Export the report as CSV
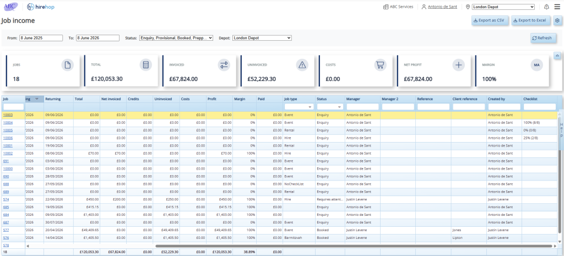 (490, 20)
